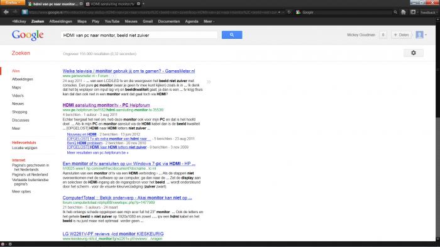Image resolution: width=440 pixels, height=247 pixels.
Task: Switch to the 'HDMI aansluiting monitor/tv' tab
Action: point(113,4)
